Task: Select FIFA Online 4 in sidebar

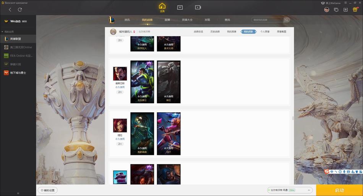Action: pos(21,56)
